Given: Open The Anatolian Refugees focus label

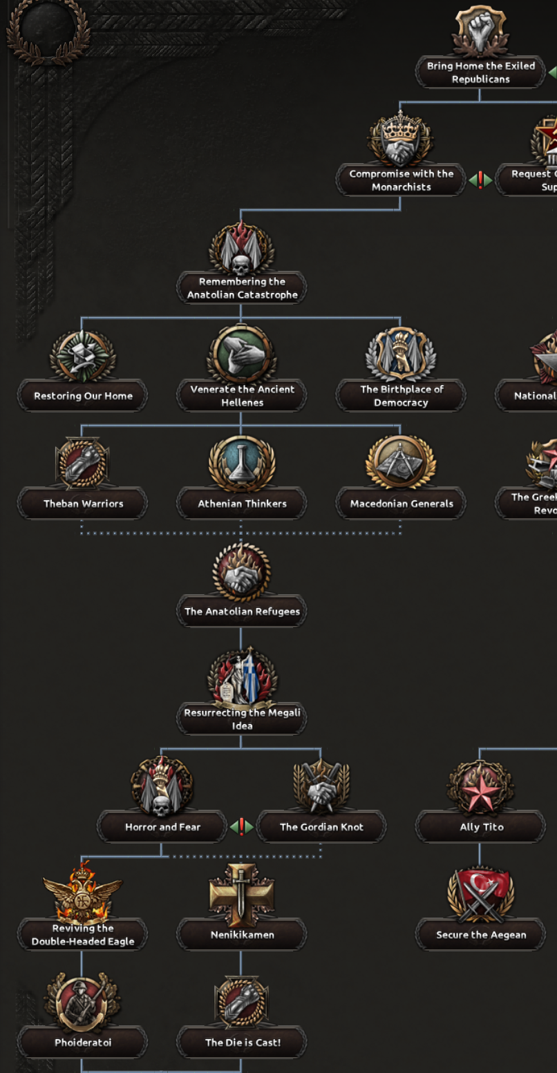Looking at the screenshot, I should pyautogui.click(x=242, y=611).
